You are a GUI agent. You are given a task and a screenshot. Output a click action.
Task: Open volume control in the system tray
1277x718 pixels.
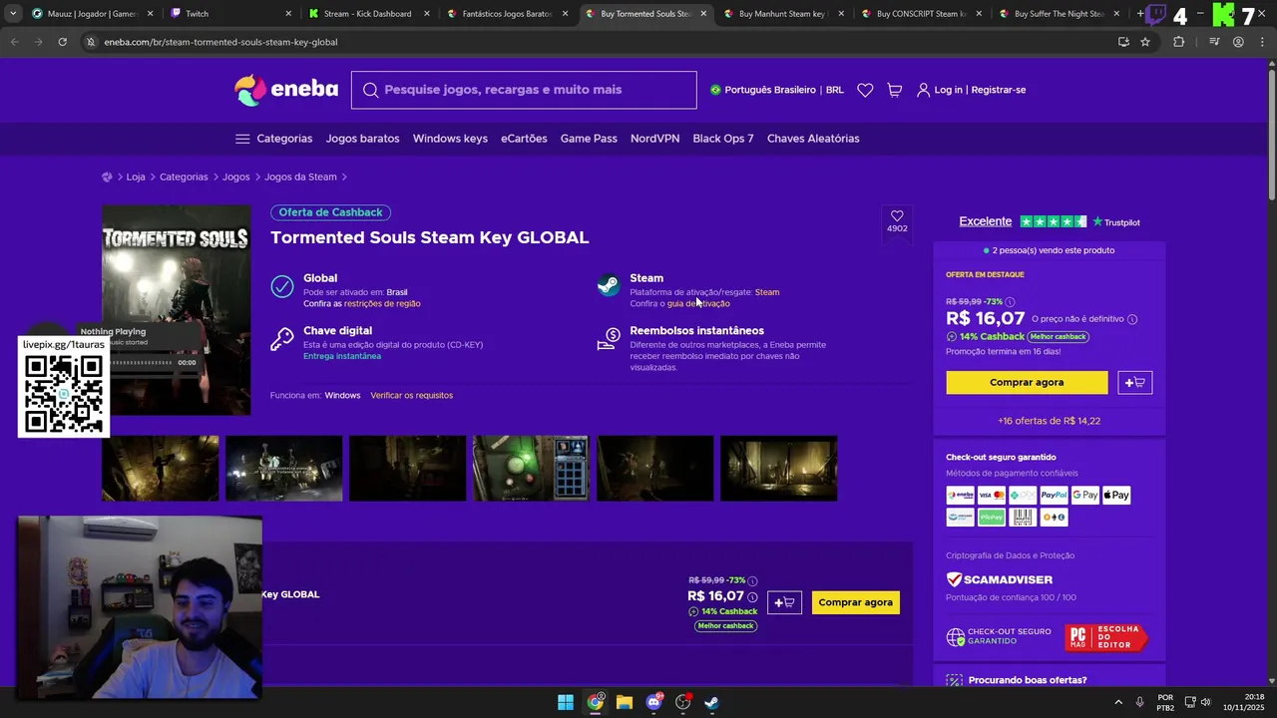pyautogui.click(x=1205, y=702)
